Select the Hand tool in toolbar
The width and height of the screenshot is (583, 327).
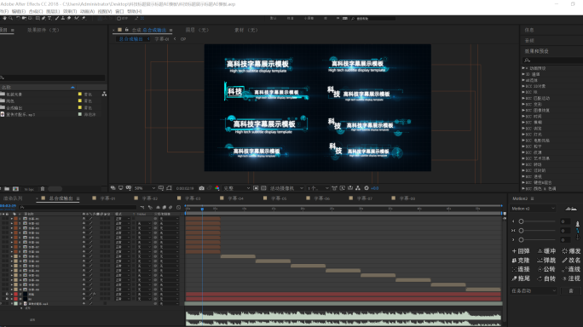(x=4, y=18)
